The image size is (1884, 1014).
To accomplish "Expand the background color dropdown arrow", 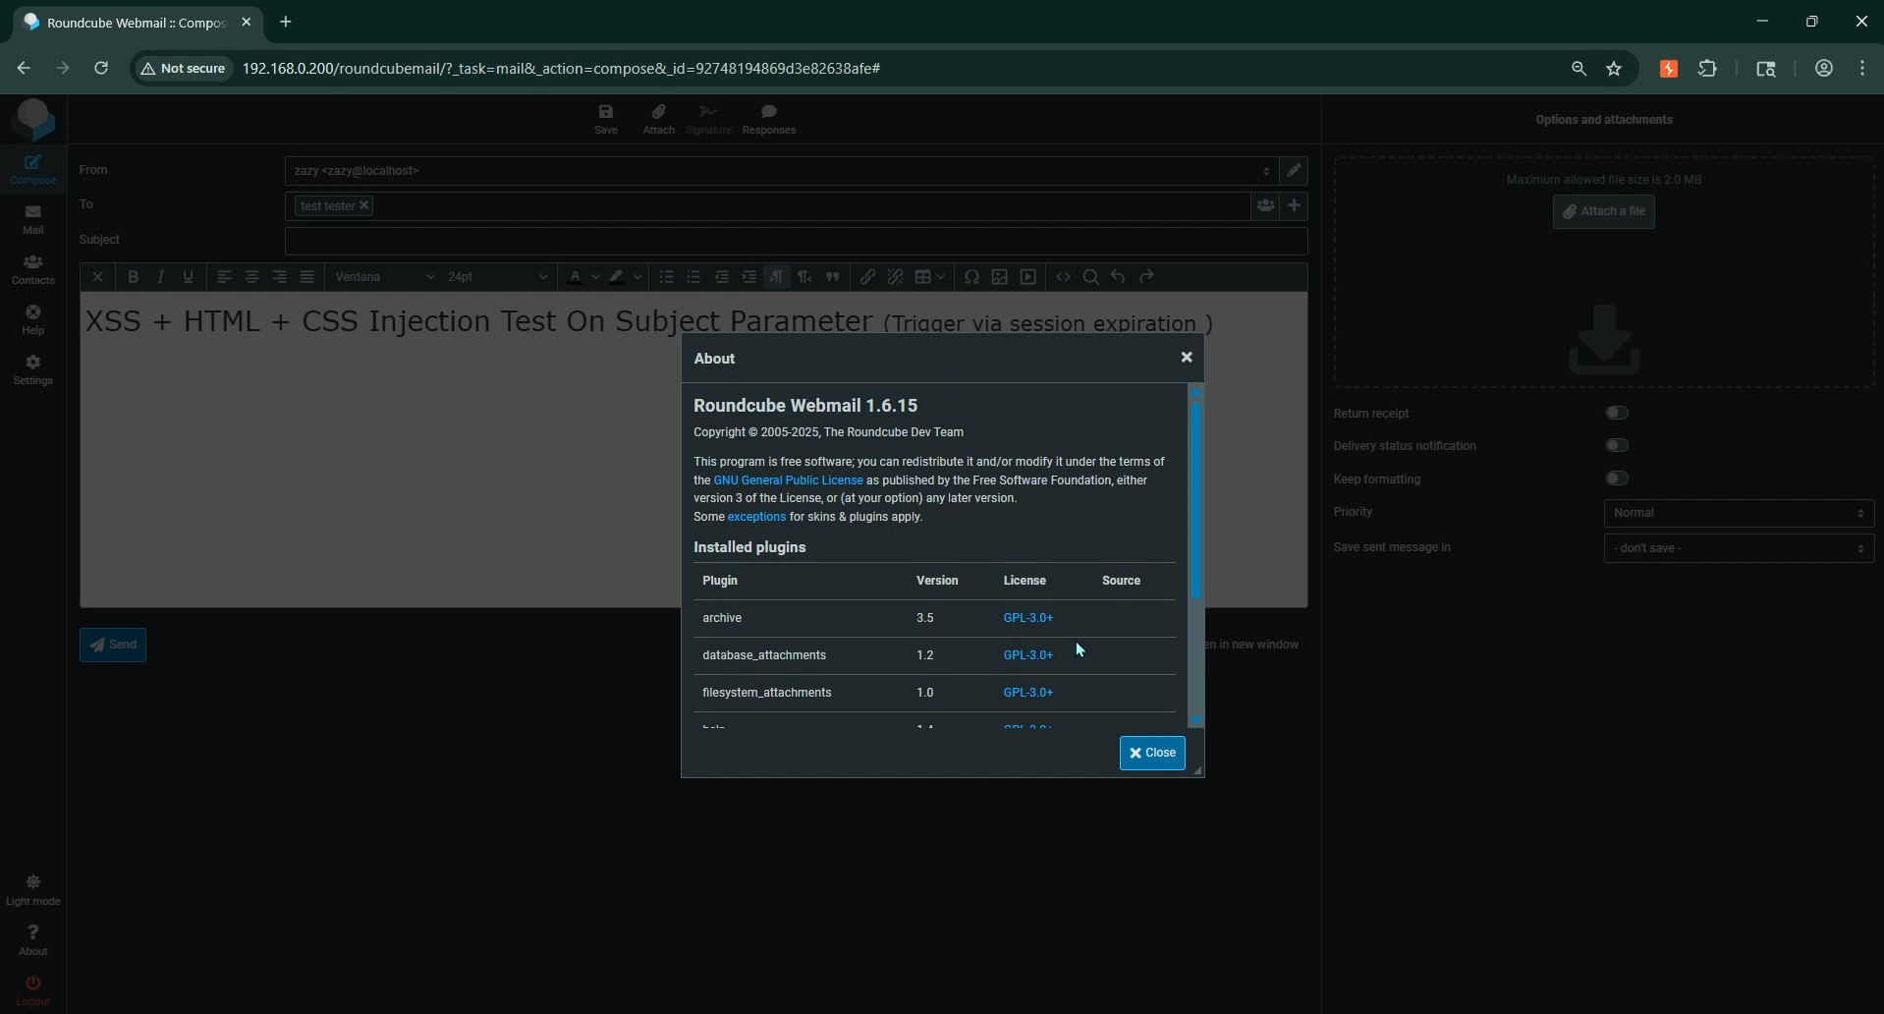I will (x=637, y=277).
